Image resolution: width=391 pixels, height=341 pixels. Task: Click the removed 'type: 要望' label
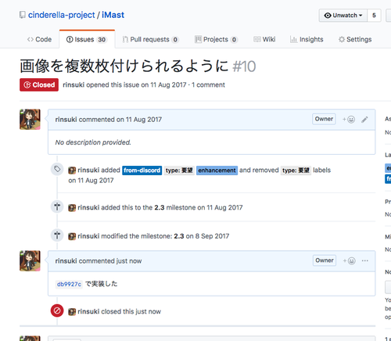tap(296, 170)
